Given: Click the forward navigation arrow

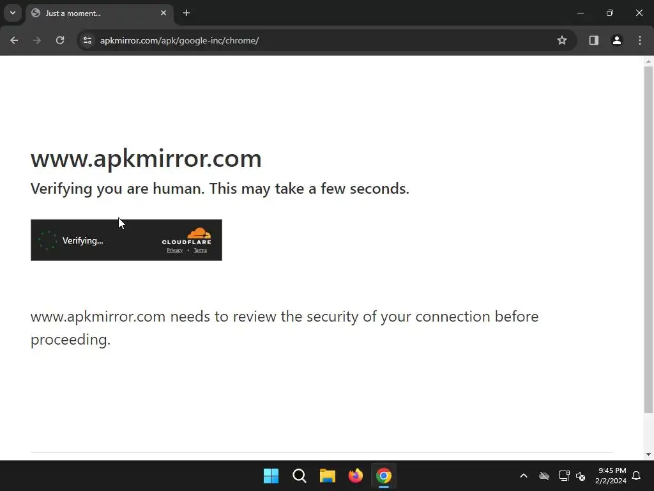Looking at the screenshot, I should point(37,40).
